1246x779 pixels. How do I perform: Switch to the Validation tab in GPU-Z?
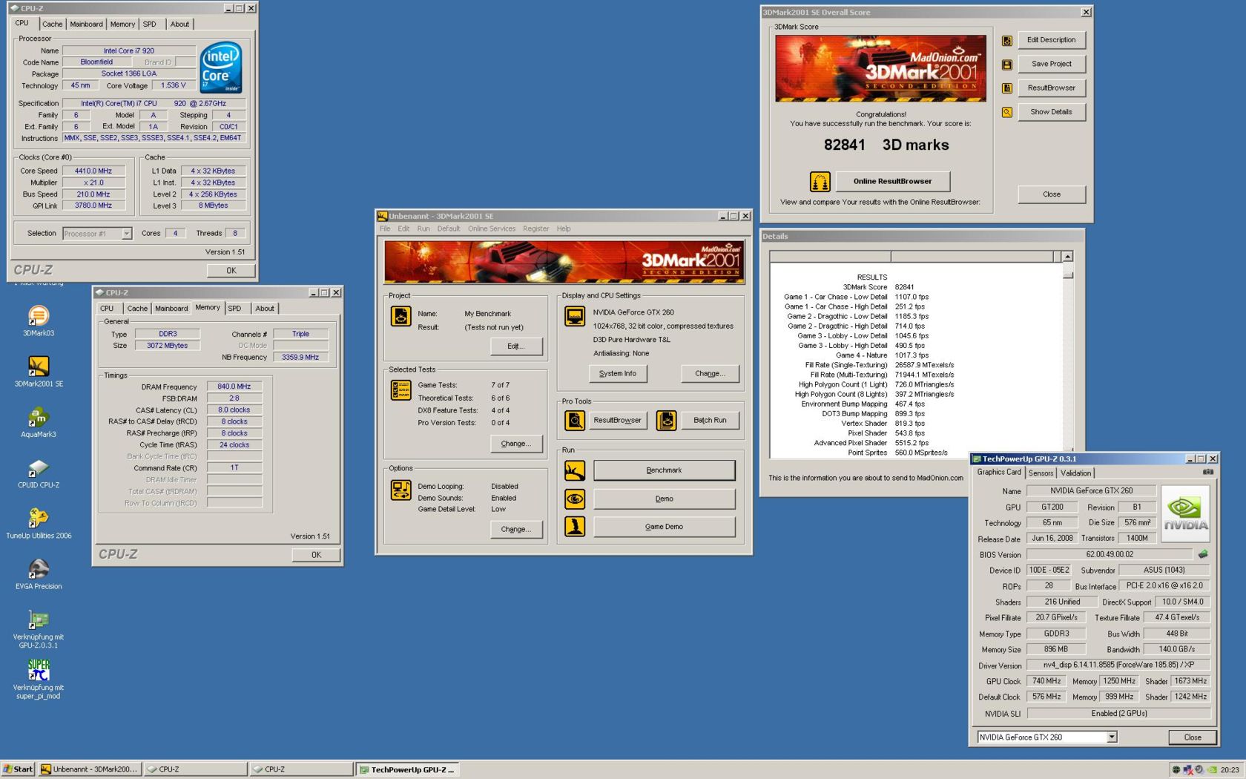(x=1075, y=473)
